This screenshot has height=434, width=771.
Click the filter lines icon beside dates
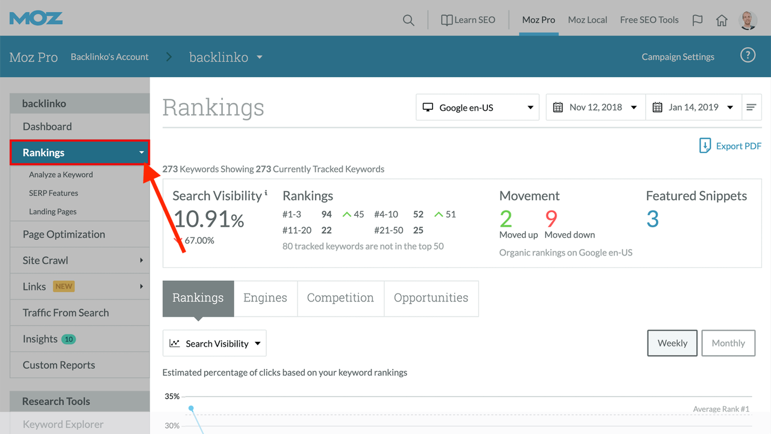click(x=751, y=107)
